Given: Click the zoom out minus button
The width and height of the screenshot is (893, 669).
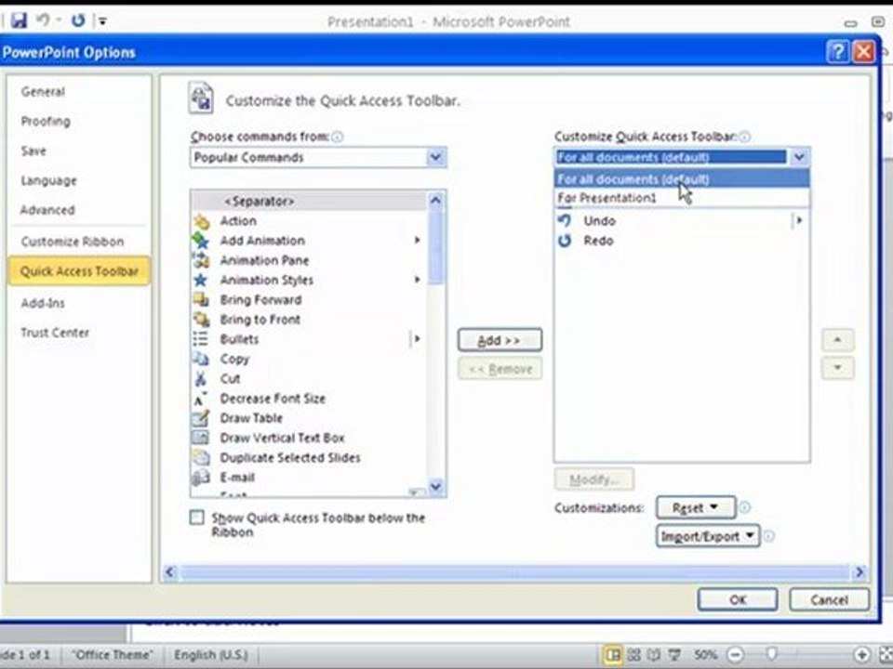Looking at the screenshot, I should coord(736,655).
